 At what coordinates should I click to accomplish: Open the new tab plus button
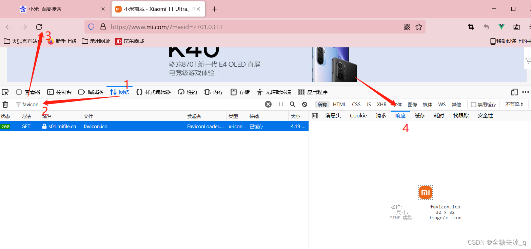point(214,9)
